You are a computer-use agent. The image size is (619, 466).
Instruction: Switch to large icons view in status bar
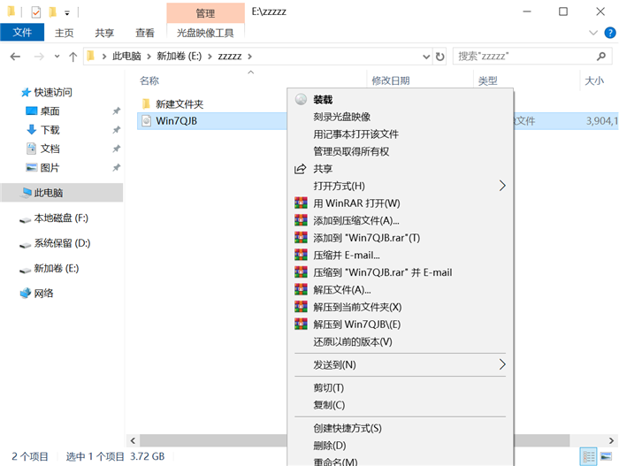point(606,456)
